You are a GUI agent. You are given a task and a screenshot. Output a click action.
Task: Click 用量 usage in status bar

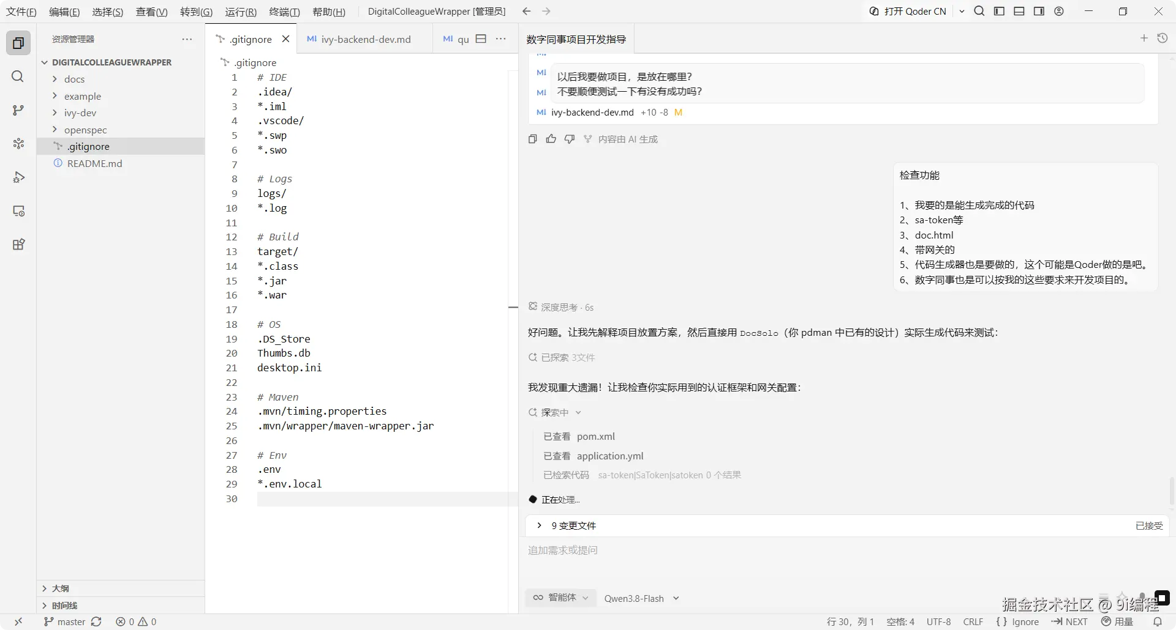(1117, 621)
